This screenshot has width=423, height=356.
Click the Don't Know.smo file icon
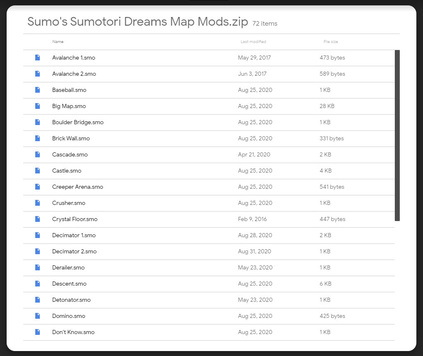(38, 332)
